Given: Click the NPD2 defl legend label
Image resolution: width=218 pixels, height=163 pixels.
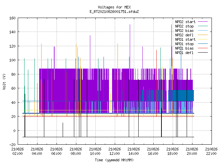Looking at the screenshot, I should [x=184, y=35].
